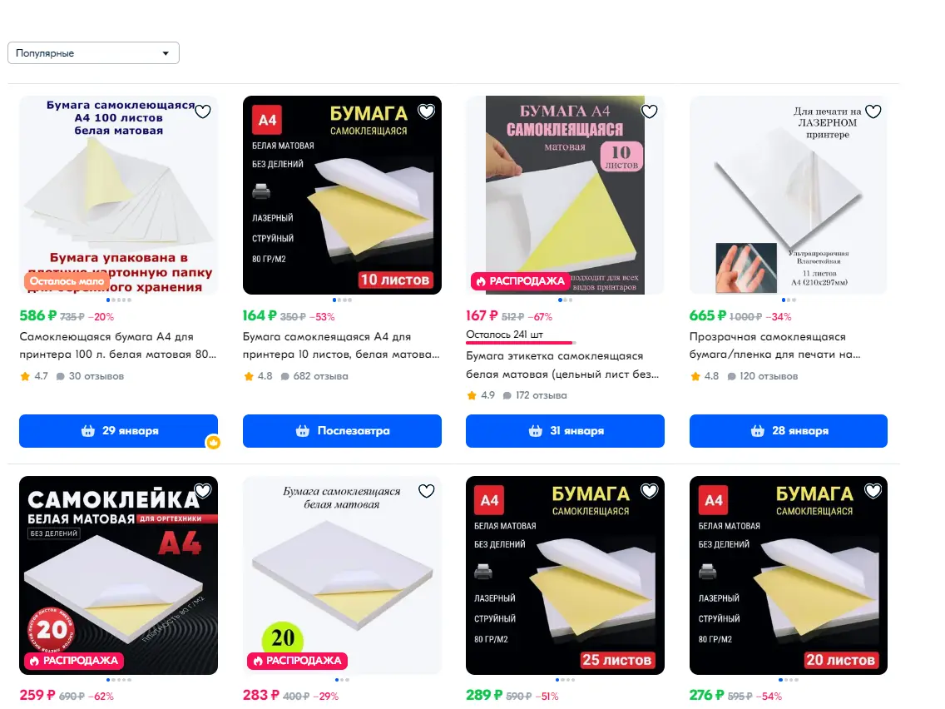Click heart on 20 листов black card

pos(873,491)
